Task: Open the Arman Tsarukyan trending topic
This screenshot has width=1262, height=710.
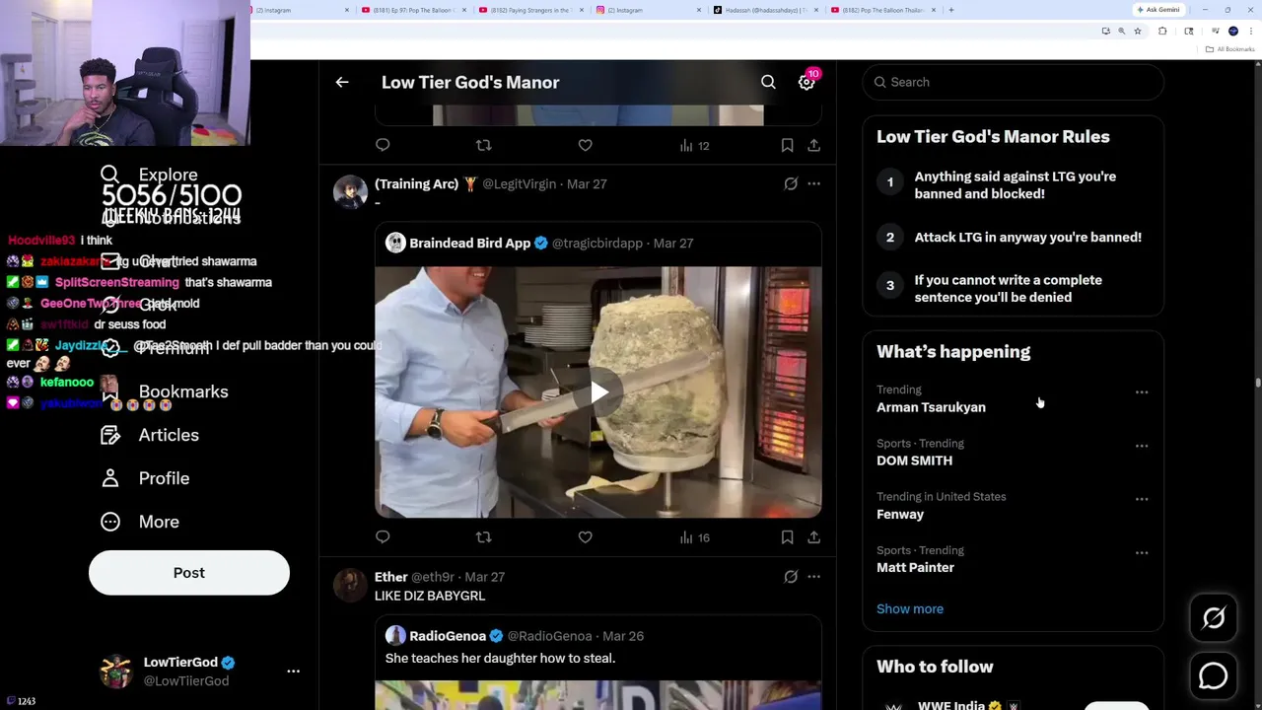Action: [931, 407]
